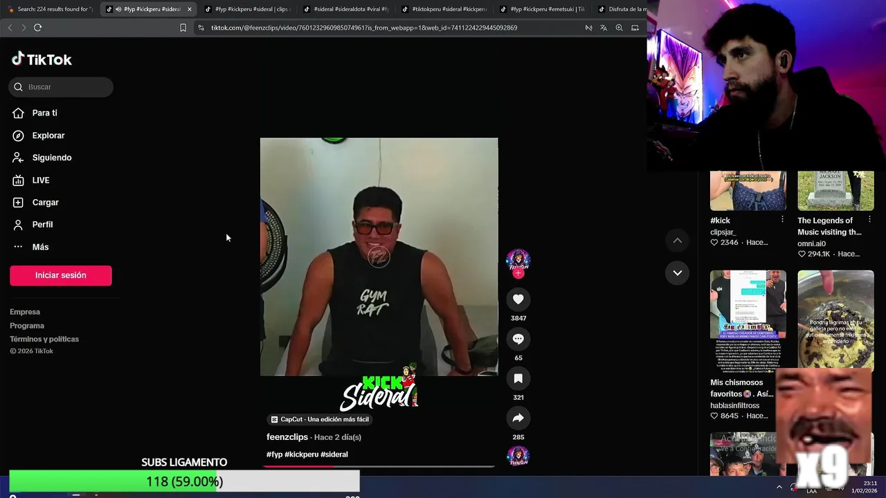The image size is (886, 498).
Task: Open three-dot menu on The Legends of Music card
Action: [870, 220]
